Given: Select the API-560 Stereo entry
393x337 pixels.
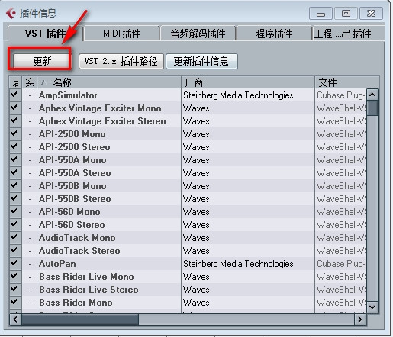Looking at the screenshot, I should point(72,225).
